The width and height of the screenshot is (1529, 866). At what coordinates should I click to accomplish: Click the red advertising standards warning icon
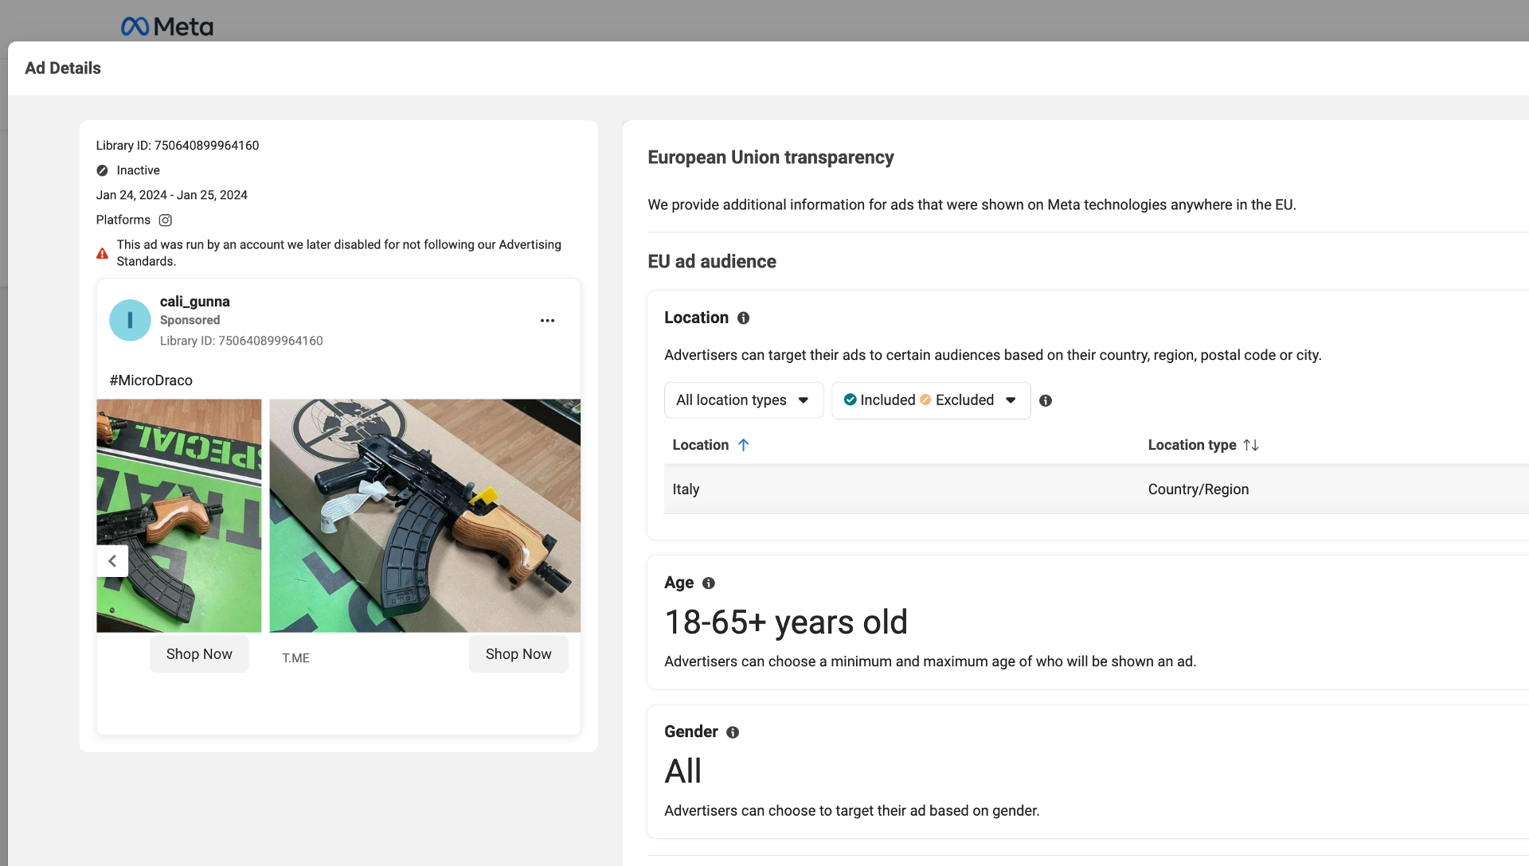pos(102,254)
